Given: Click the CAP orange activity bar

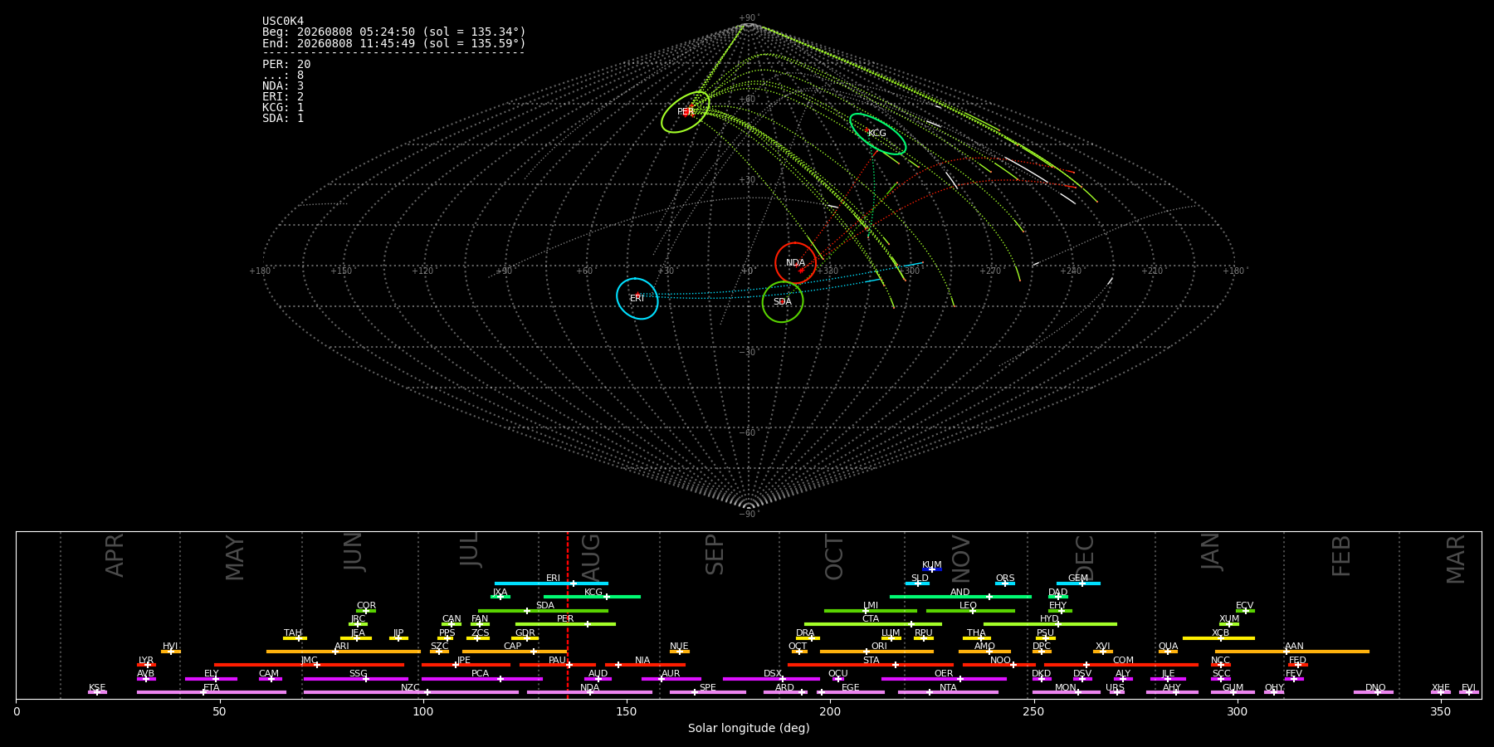Looking at the screenshot, I should coord(515,652).
